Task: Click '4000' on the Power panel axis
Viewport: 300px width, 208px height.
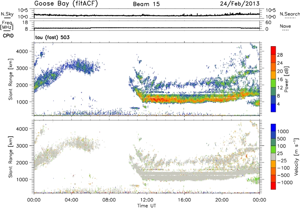Action: [x=22, y=51]
